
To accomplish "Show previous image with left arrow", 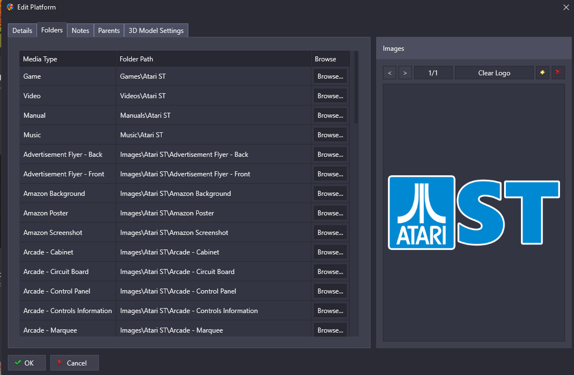I will click(390, 73).
